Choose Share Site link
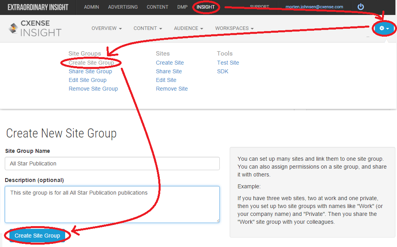397x247 pixels. coord(169,71)
